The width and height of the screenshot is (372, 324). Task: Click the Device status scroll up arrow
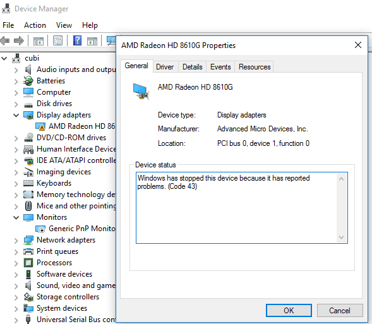pyautogui.click(x=341, y=179)
